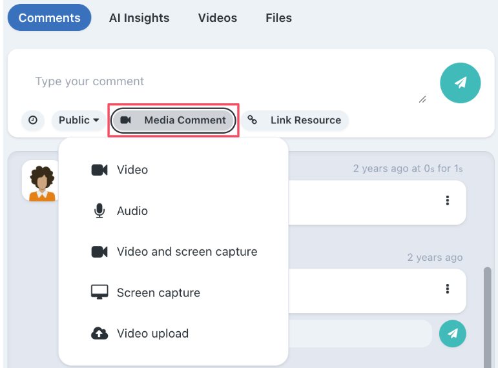
Task: Click the clock timestamp icon
Action: (x=32, y=120)
